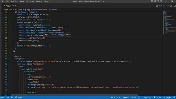Open Changes compare icon in editor toolbar
Screen dimensions: 176x99
tap(157, 6)
